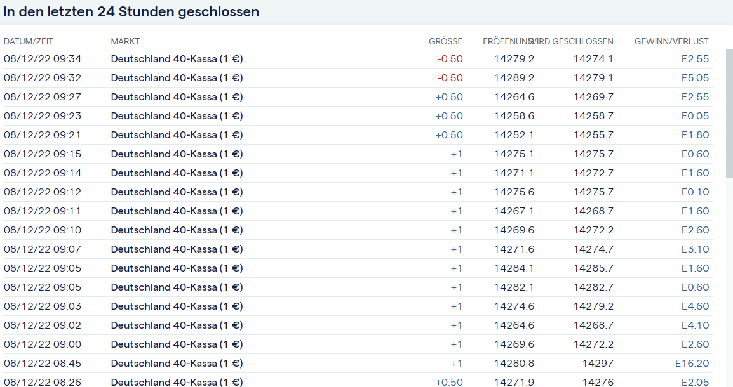Click the closing price 14258.7

click(593, 116)
